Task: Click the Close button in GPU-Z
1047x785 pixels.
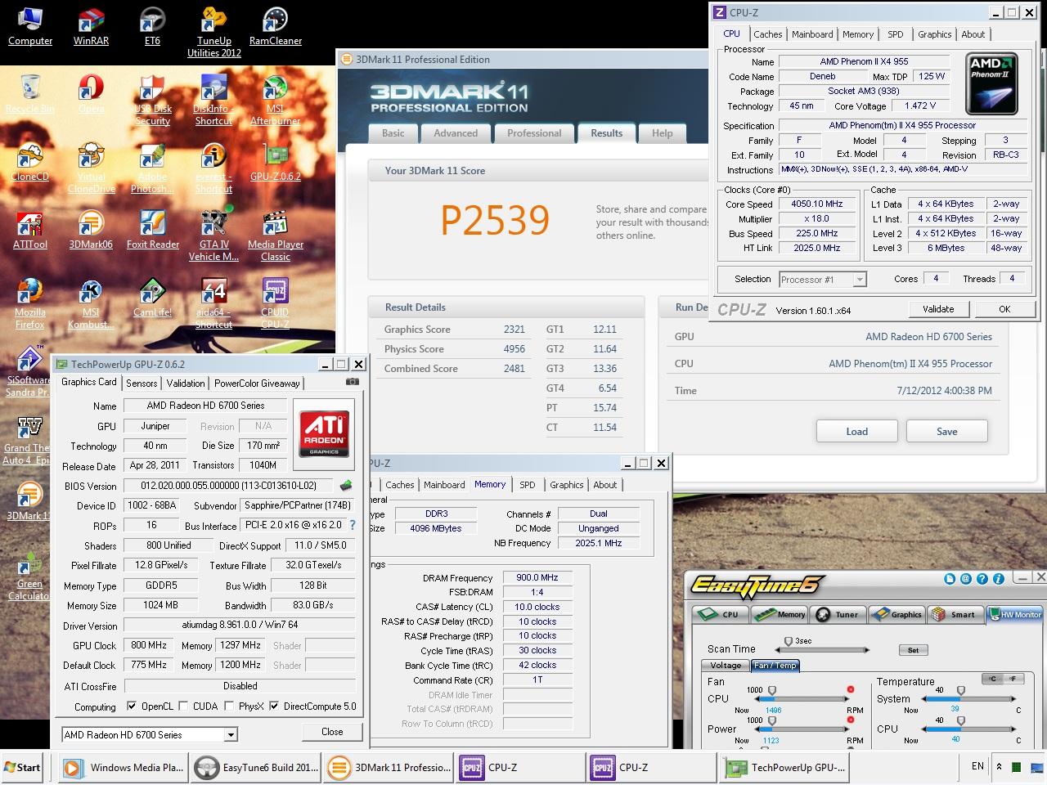Action: point(332,732)
